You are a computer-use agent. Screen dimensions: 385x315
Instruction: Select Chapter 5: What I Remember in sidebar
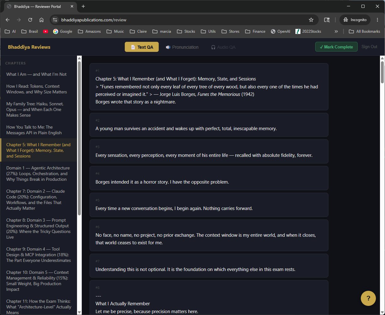tap(38, 150)
